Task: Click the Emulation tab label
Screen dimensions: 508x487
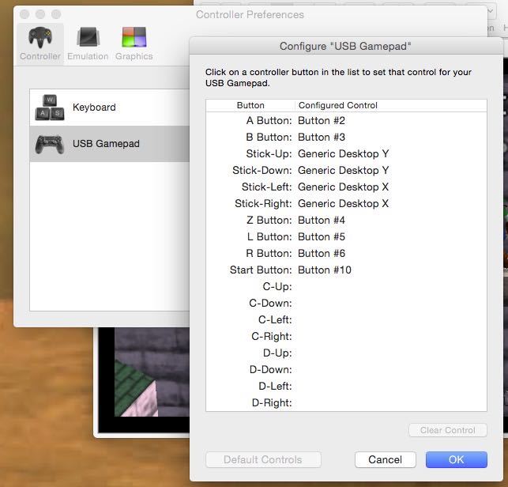Action: point(88,56)
